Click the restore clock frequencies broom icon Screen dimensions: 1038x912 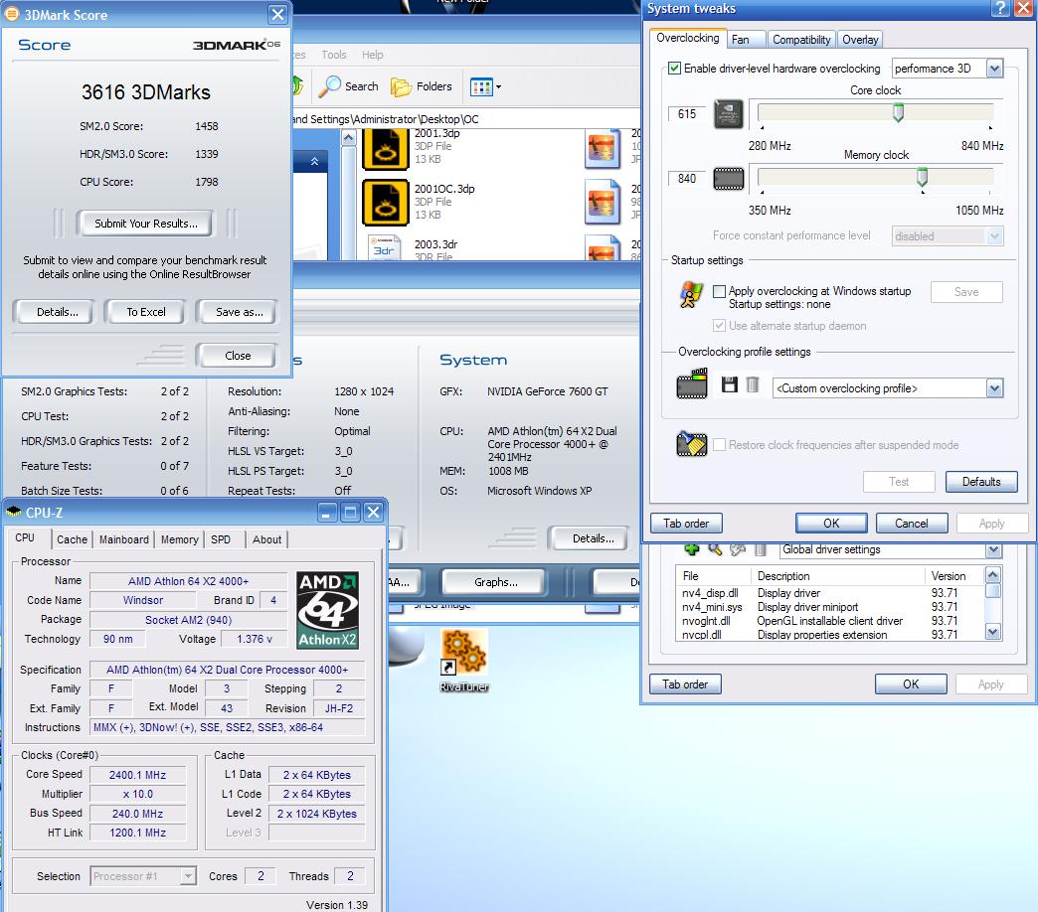coord(691,444)
